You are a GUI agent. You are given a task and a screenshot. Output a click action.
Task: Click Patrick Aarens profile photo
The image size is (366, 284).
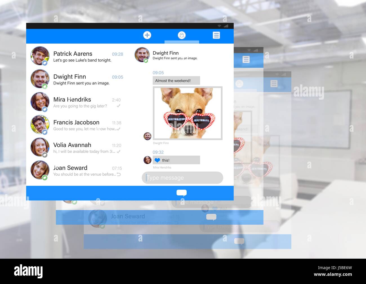tap(40, 55)
